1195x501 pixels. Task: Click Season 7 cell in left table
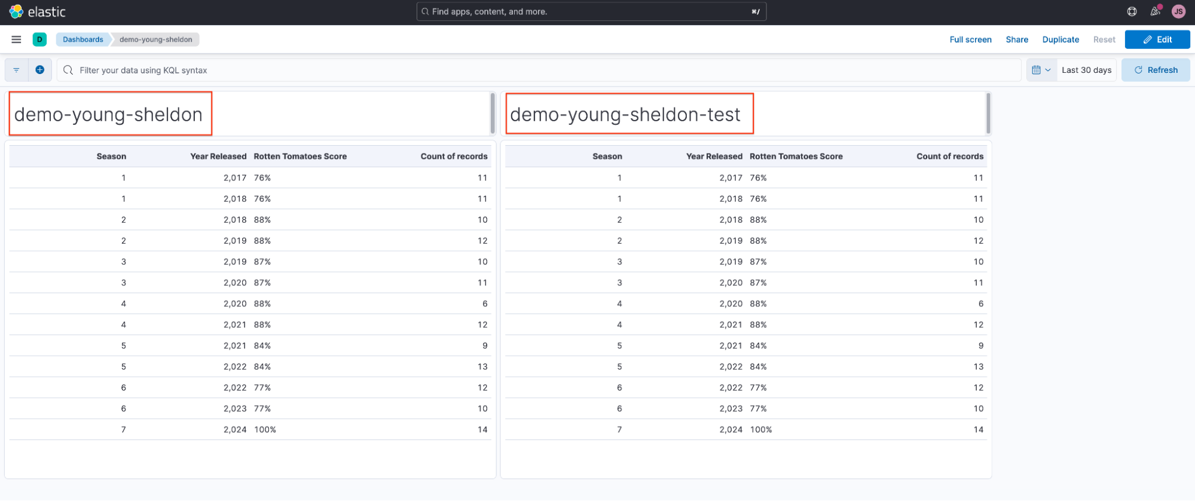124,429
